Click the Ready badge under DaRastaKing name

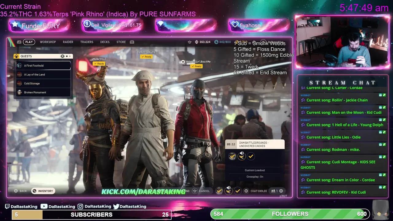(x=146, y=57)
